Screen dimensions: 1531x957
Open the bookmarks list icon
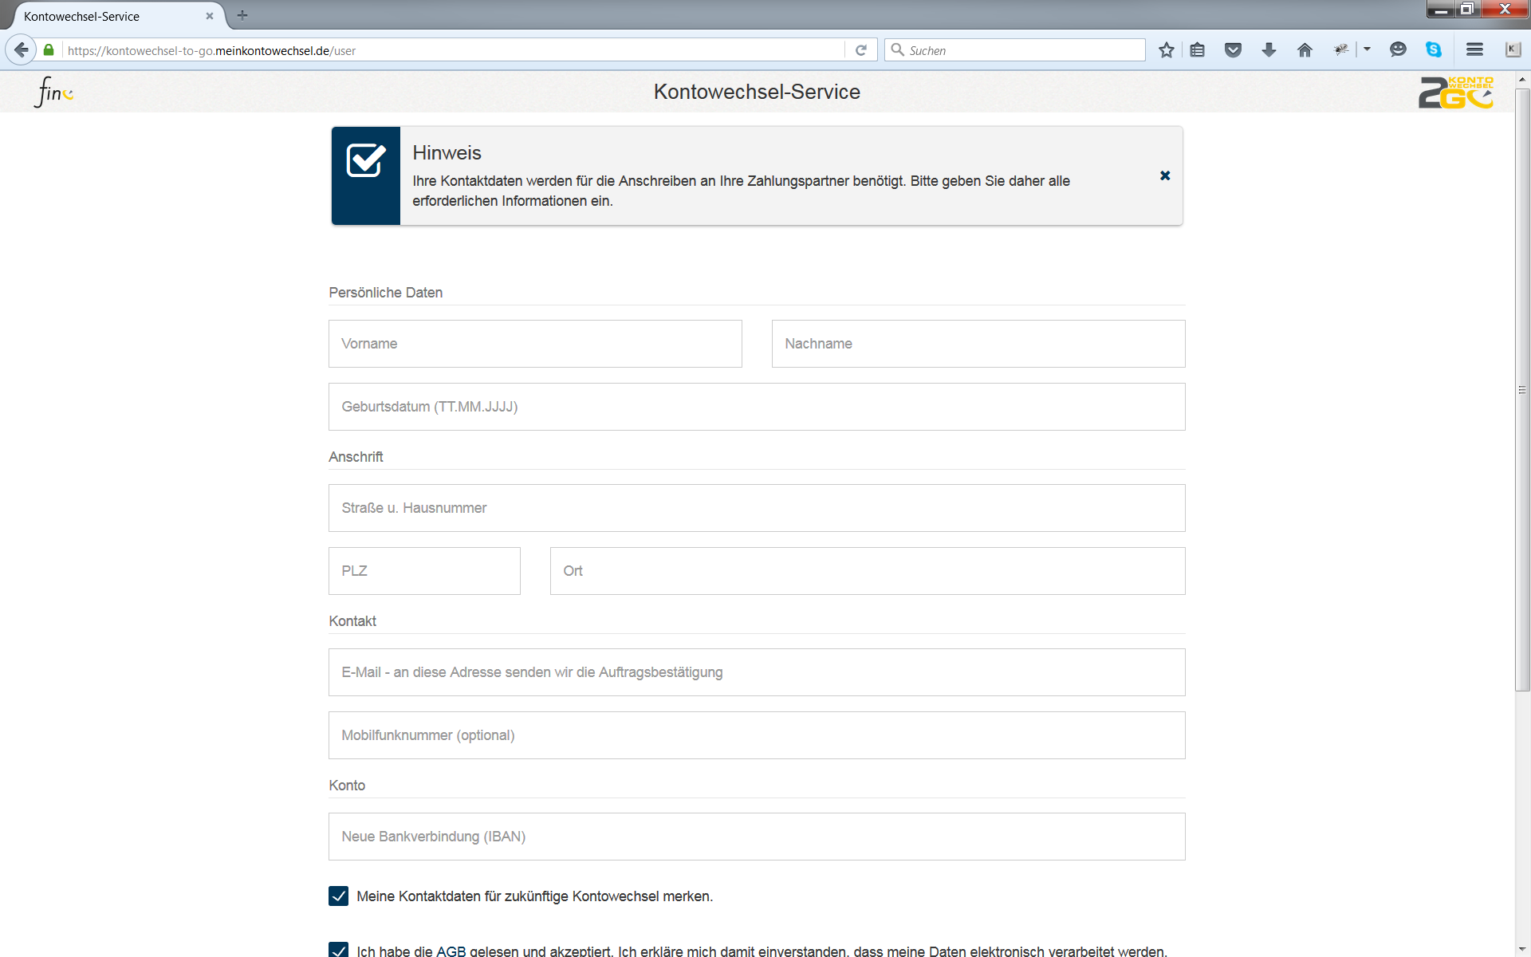(x=1197, y=50)
